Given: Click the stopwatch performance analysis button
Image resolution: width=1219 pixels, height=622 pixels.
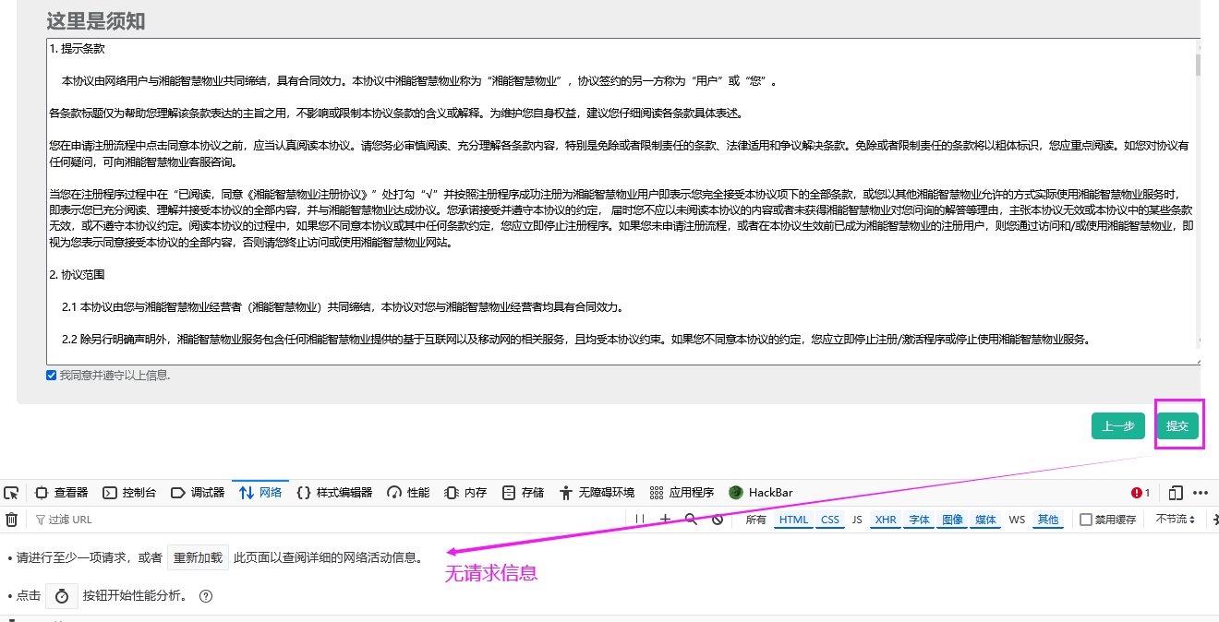Looking at the screenshot, I should [x=62, y=596].
